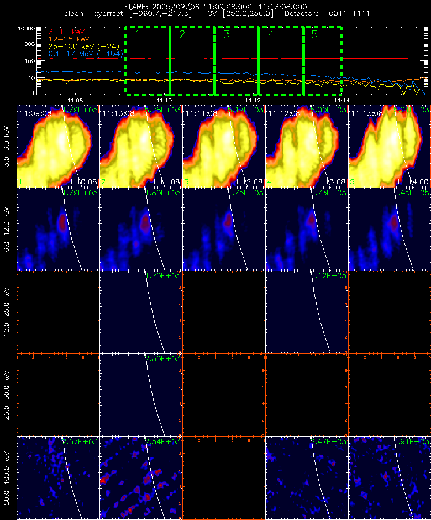Open the 50.0-100.0 keV image labeled 2.54E+03
The width and height of the screenshot is (431, 520).
click(x=141, y=478)
